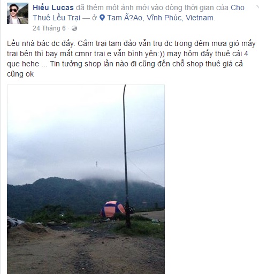
Task: Click the tall lamp post in photo
Action: click(126, 156)
